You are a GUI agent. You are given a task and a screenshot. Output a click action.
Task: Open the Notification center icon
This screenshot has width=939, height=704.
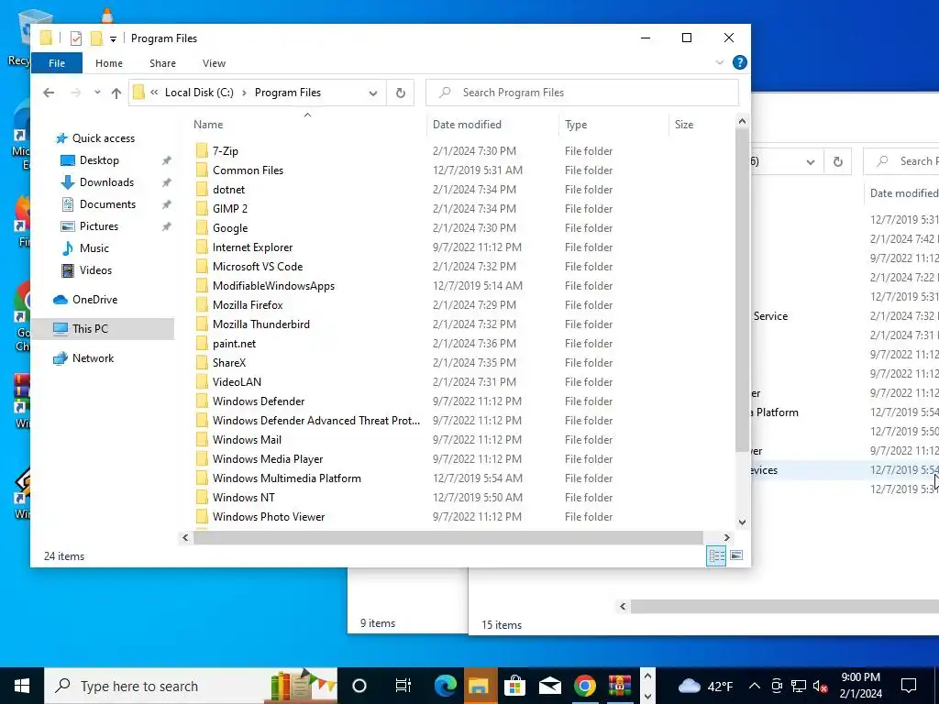[909, 686]
